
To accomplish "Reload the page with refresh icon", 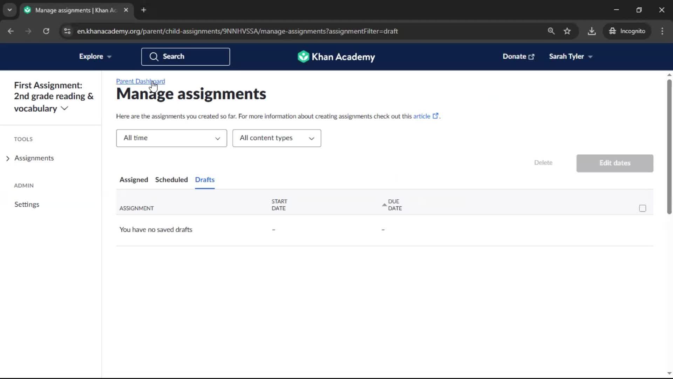I will pyautogui.click(x=46, y=31).
